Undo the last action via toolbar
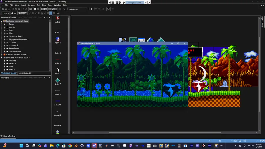The height and width of the screenshot is (149, 265). [x=23, y=9]
